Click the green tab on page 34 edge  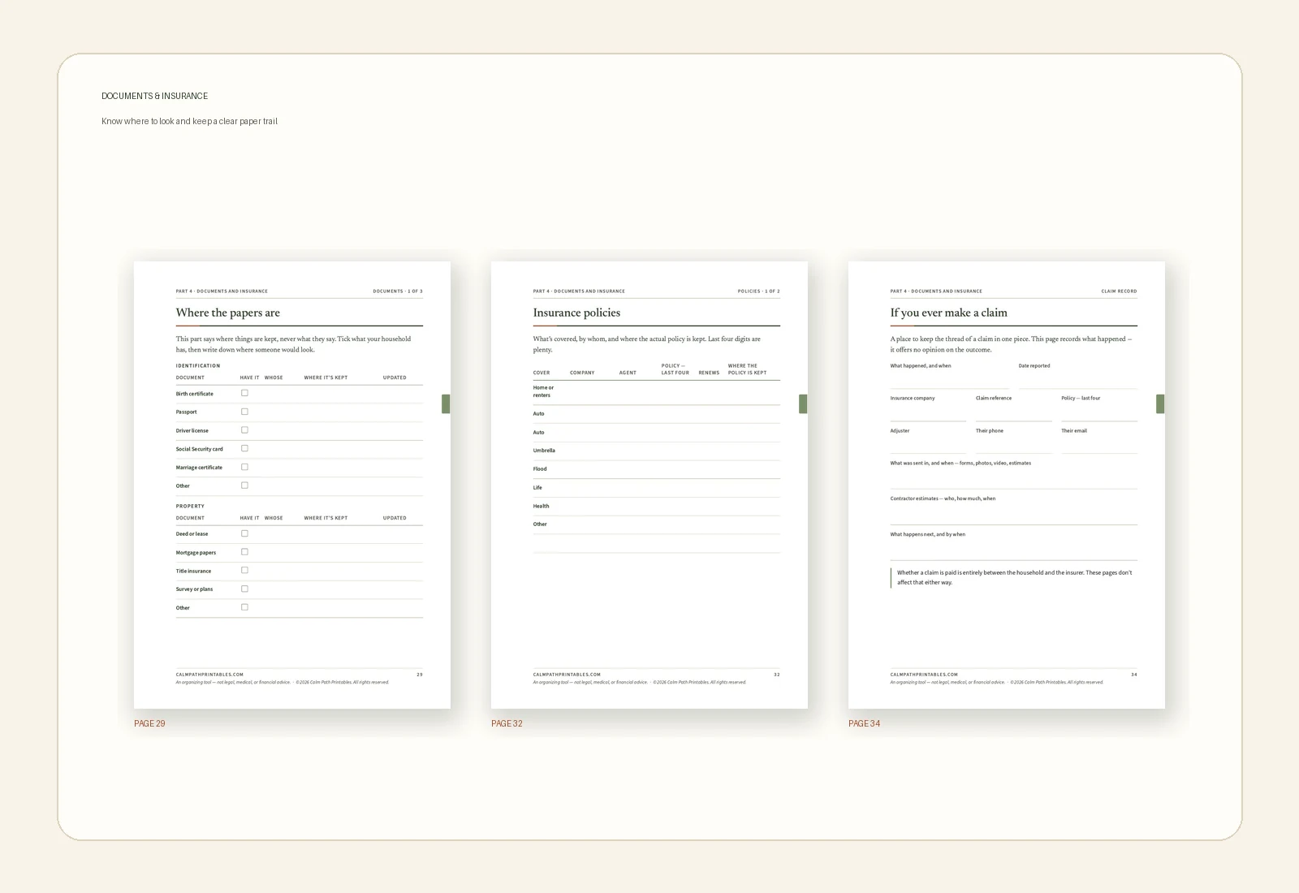1160,403
